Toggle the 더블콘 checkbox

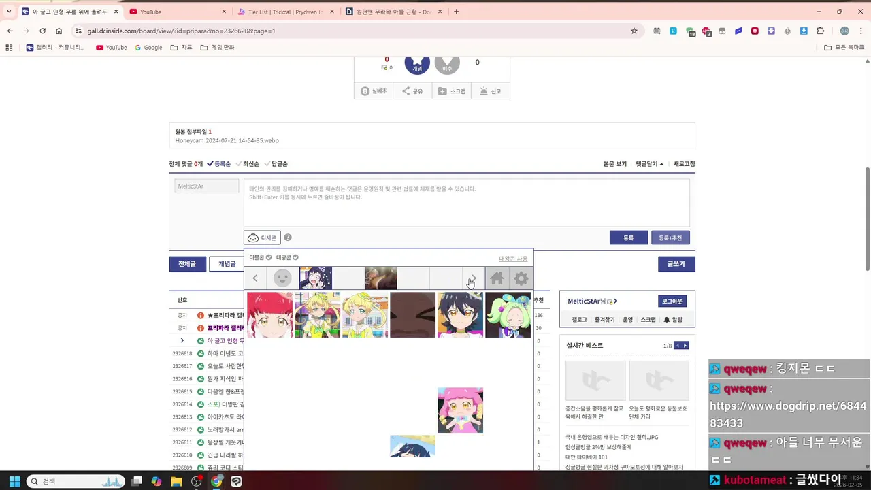[x=261, y=257]
